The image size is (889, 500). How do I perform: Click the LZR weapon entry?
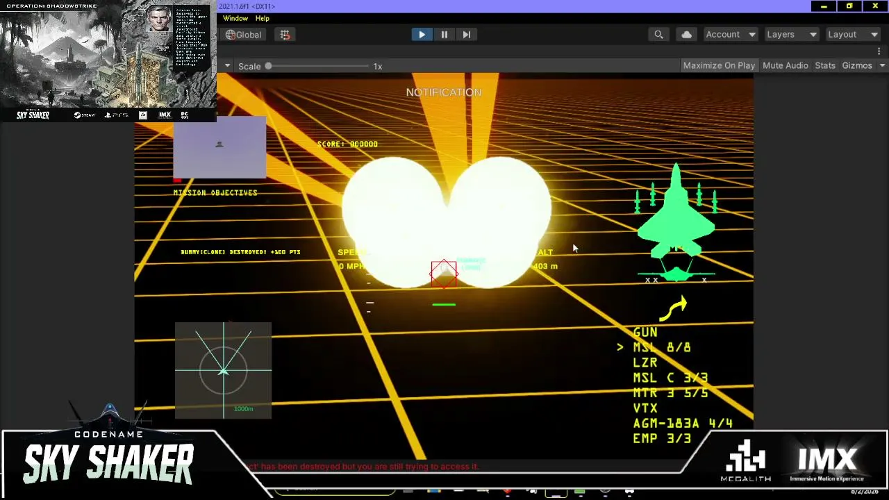(645, 362)
